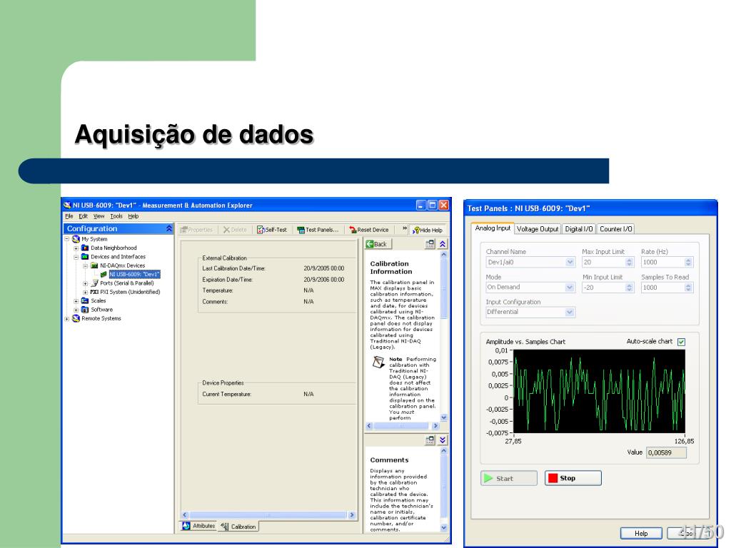Click the Amplitude vs. Samples chart
This screenshot has width=731, height=548.
coord(599,392)
